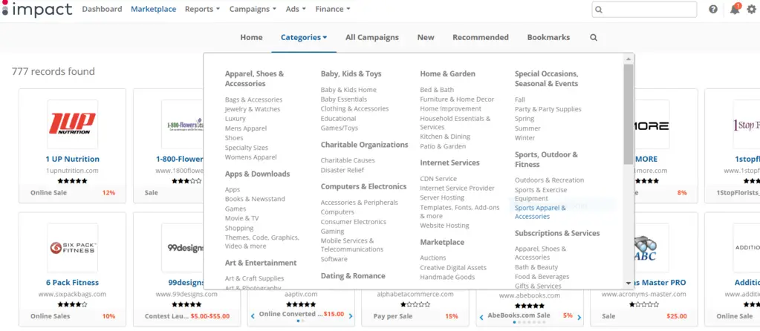Open the Jewelry & Watches category

pyautogui.click(x=253, y=109)
